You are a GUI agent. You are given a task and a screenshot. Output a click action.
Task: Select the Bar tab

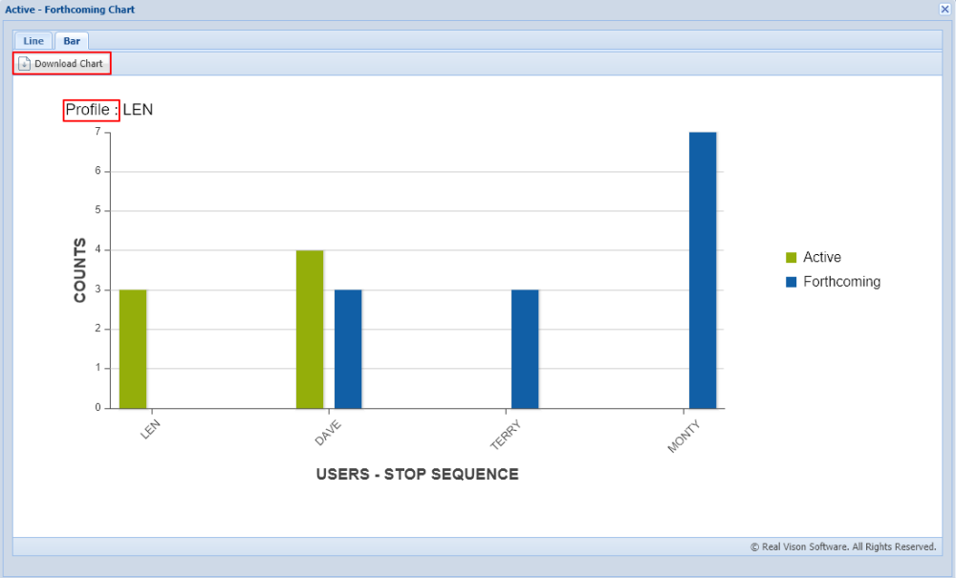[x=72, y=41]
